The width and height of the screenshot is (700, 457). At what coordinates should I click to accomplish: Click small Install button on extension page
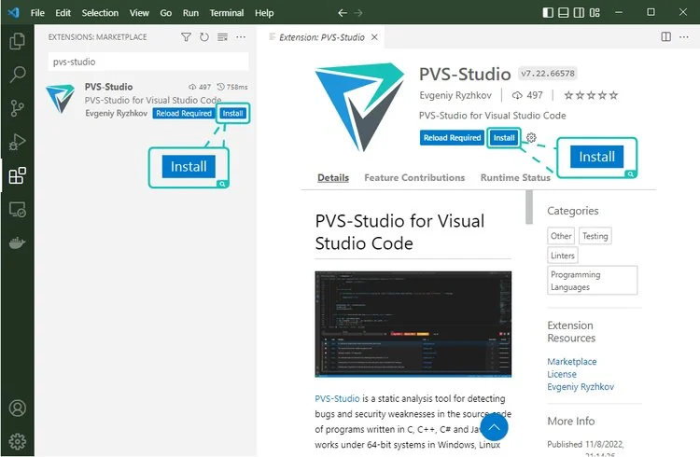pos(504,138)
